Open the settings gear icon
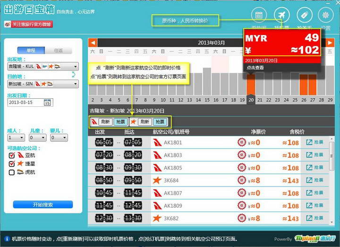 (x=325, y=15)
